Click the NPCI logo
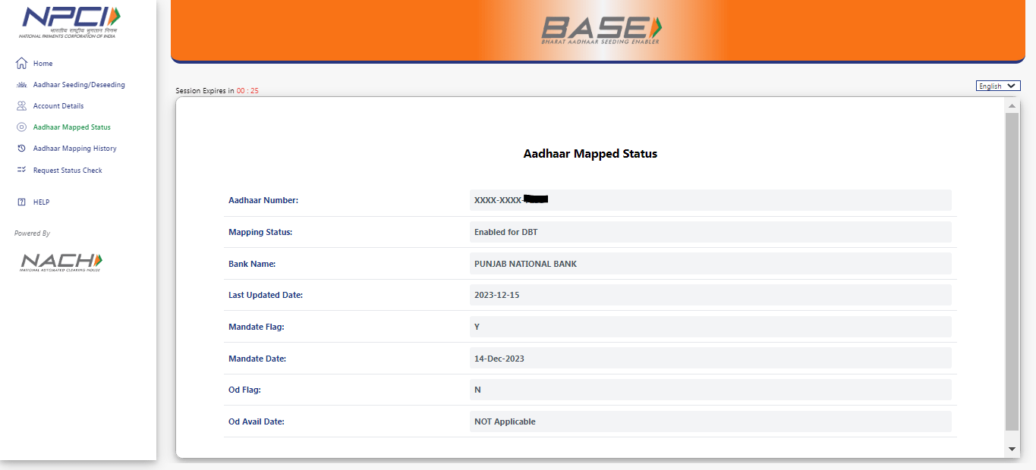The width and height of the screenshot is (1036, 470). coord(71,22)
